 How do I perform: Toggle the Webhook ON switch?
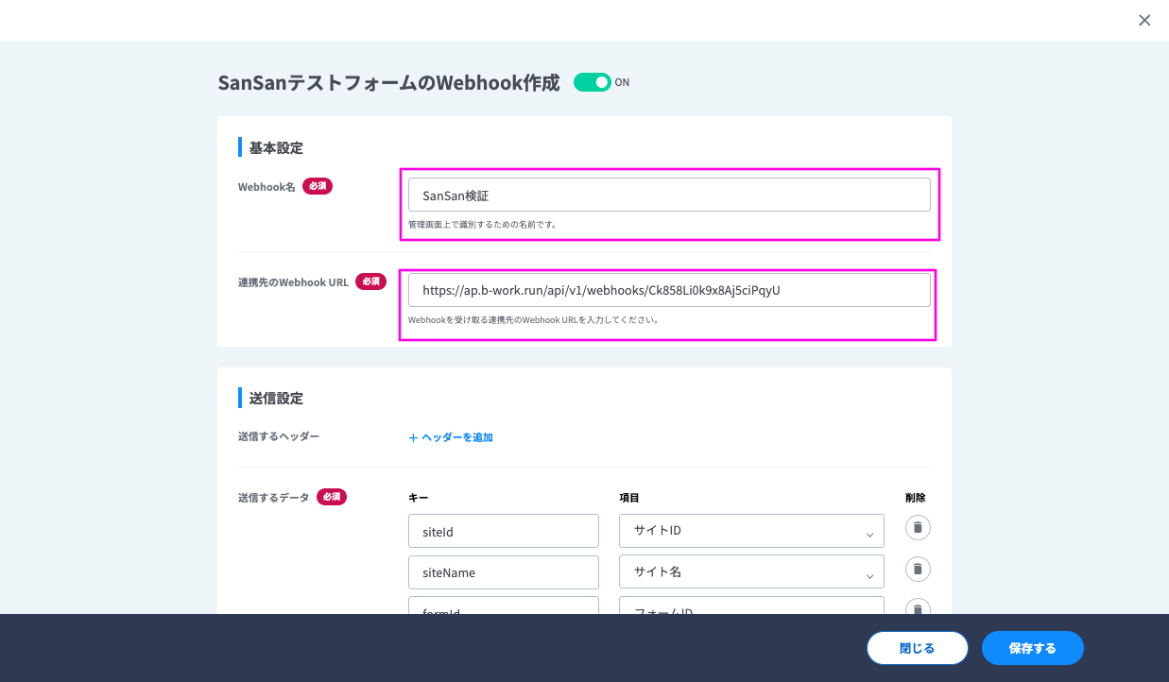(x=593, y=82)
